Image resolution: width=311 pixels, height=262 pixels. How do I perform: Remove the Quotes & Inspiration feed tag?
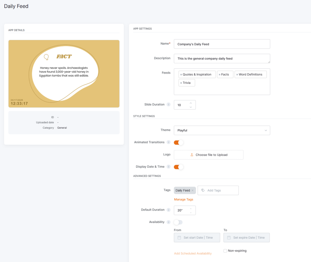pyautogui.click(x=181, y=75)
